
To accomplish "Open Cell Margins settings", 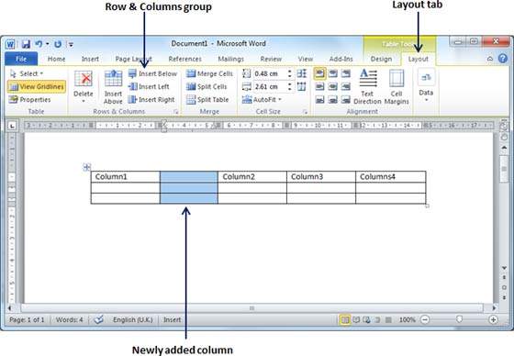I will pos(397,86).
